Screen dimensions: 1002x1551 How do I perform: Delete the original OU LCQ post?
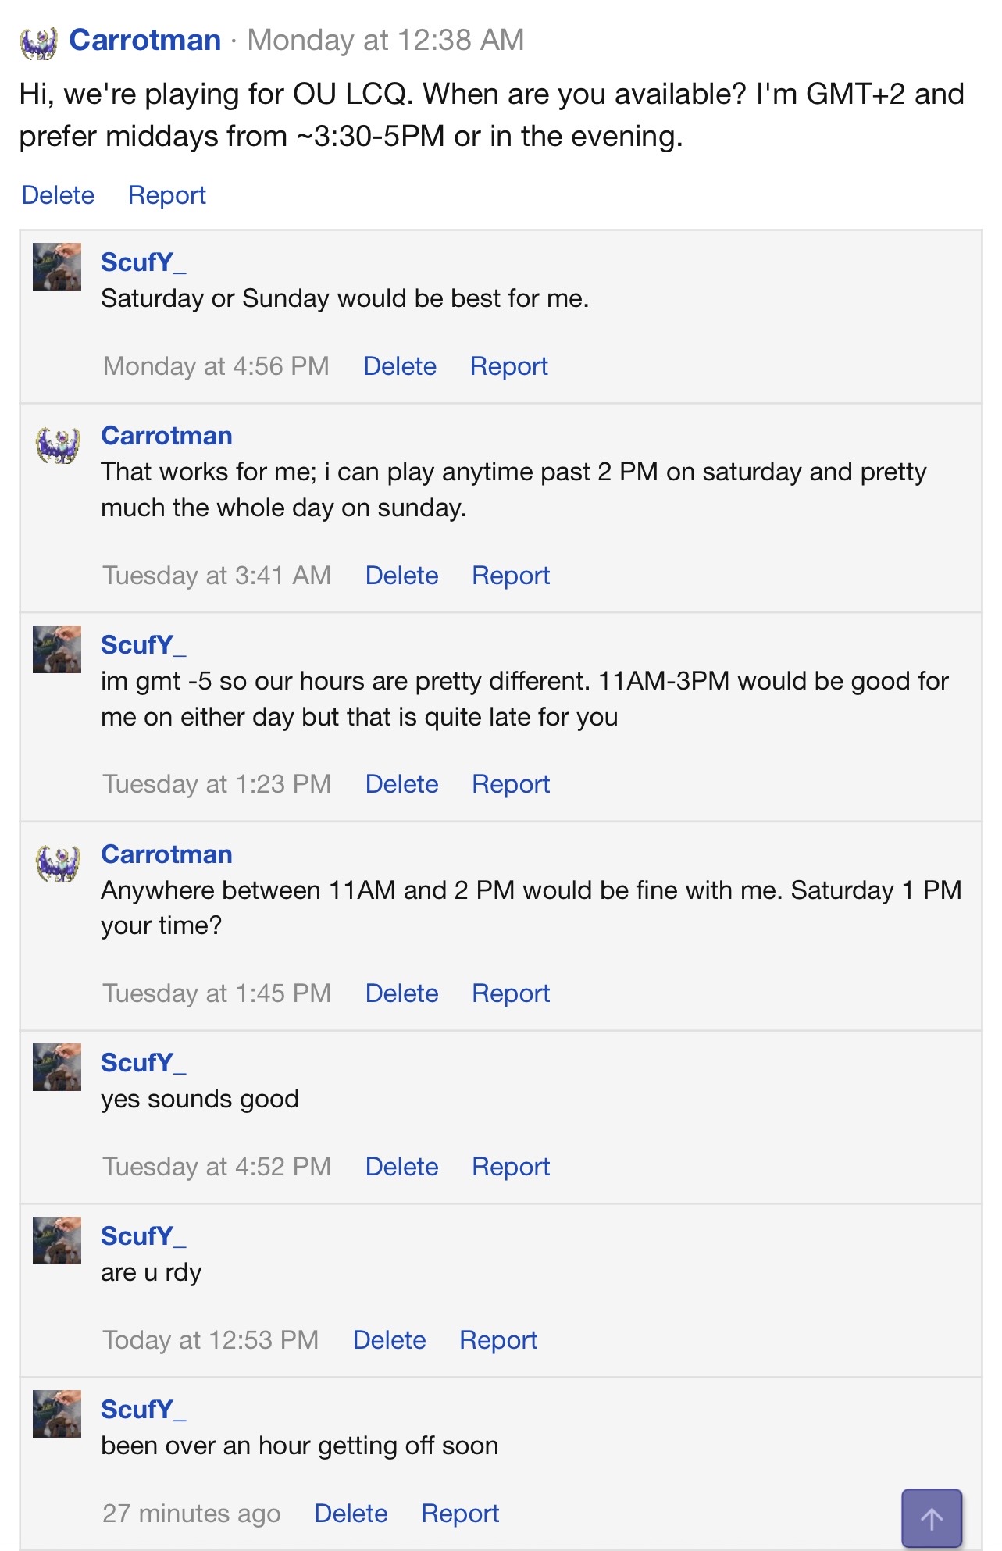tap(58, 195)
